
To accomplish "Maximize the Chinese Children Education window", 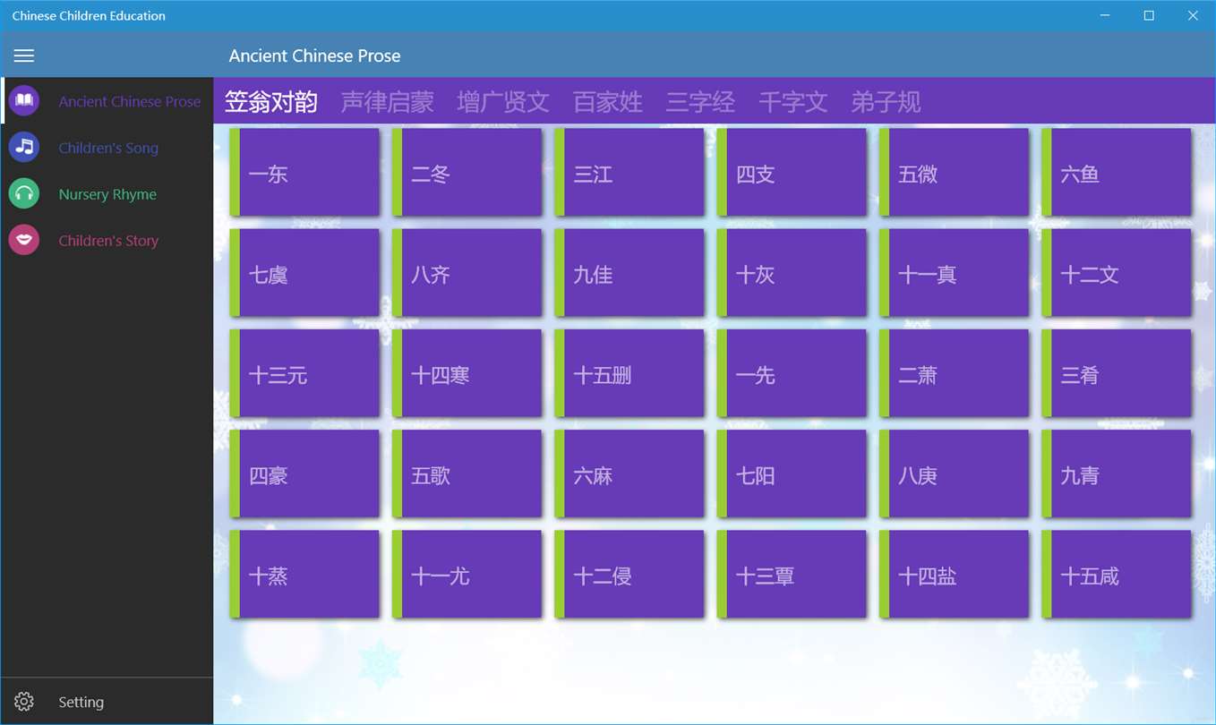I will coord(1149,15).
